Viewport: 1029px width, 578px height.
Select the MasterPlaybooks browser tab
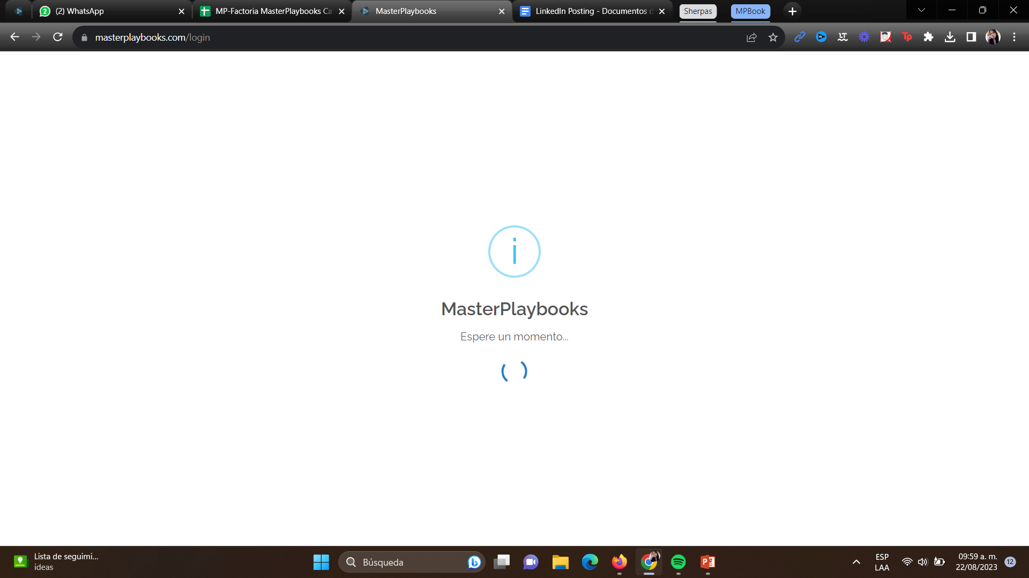tap(432, 11)
